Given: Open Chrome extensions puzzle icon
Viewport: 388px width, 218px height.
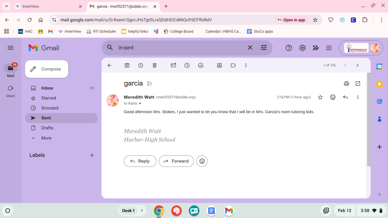Looking at the screenshot, I should [365, 20].
